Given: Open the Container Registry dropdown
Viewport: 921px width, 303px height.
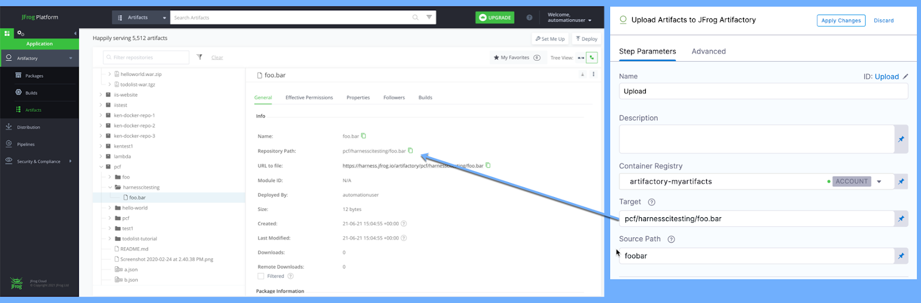Looking at the screenshot, I should pos(879,181).
